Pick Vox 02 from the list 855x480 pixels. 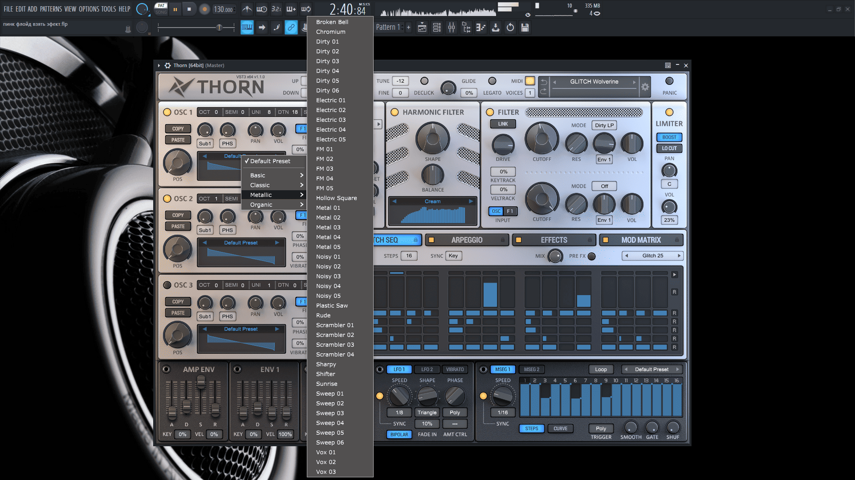click(x=340, y=462)
